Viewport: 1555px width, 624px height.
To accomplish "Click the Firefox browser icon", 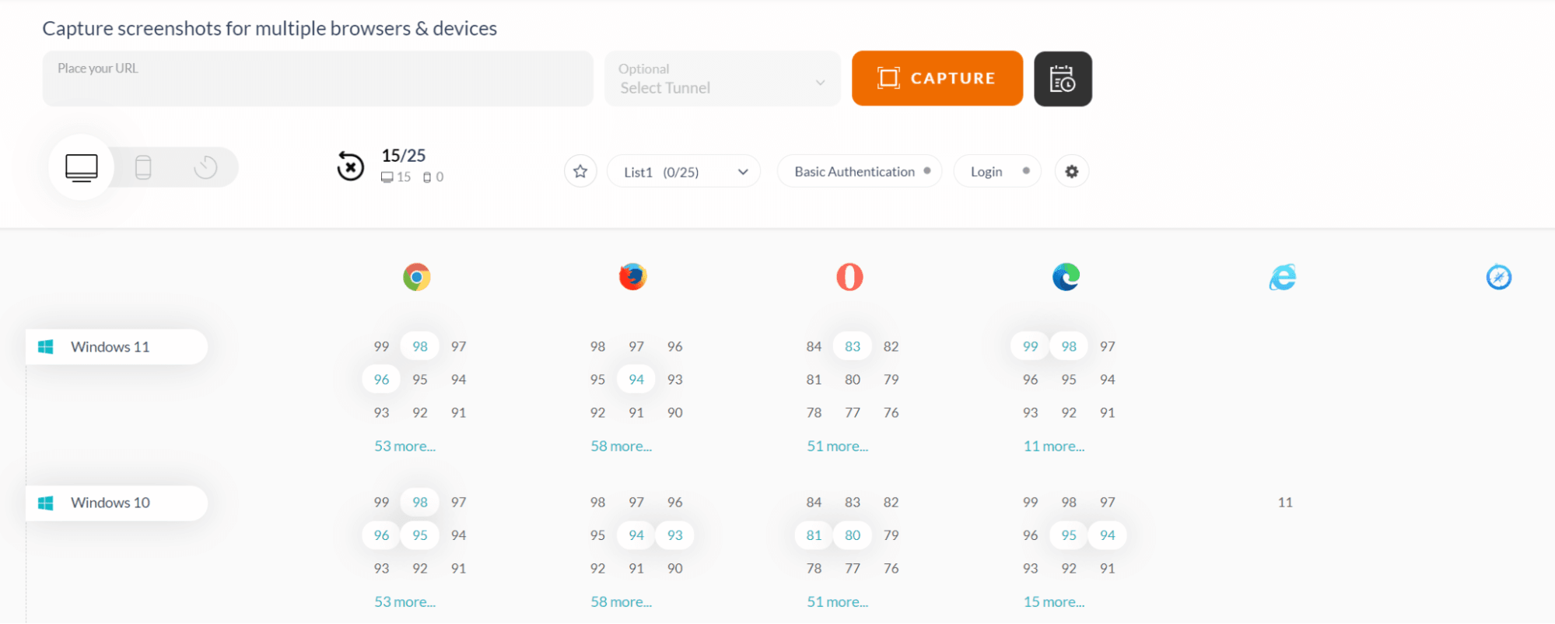I will tap(633, 277).
